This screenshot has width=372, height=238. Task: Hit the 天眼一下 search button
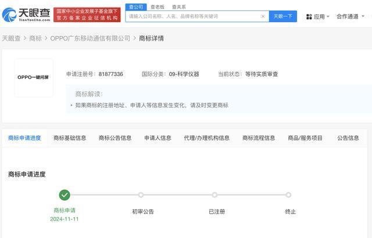(283, 16)
